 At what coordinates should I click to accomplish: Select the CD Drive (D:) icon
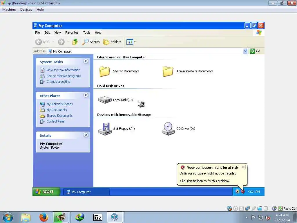click(168, 129)
